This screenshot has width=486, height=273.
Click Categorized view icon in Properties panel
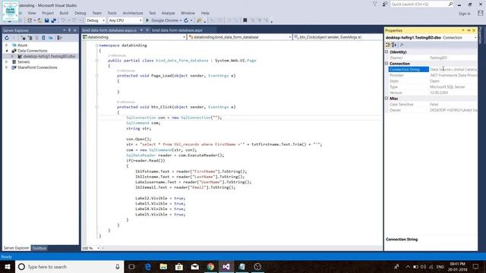388,45
